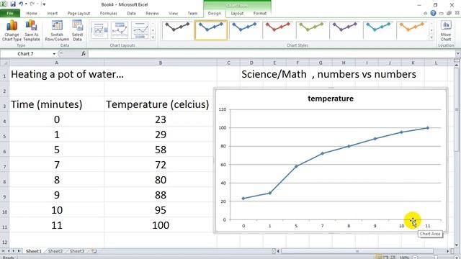Click Switch Row/Column icon
This screenshot has height=259, width=461.
tap(57, 30)
